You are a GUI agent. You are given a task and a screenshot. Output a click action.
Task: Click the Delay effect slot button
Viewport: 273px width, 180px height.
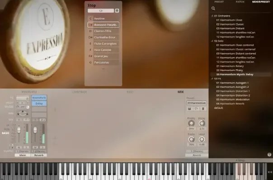pyautogui.click(x=38, y=103)
